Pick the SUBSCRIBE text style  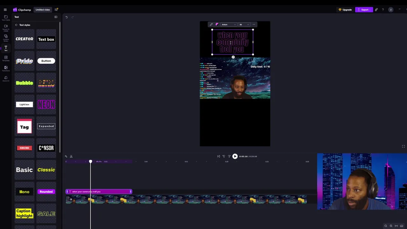(24, 148)
